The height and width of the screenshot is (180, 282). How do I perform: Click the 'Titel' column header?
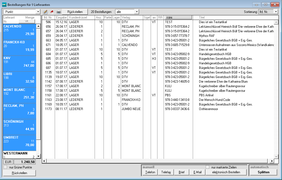click(202, 17)
